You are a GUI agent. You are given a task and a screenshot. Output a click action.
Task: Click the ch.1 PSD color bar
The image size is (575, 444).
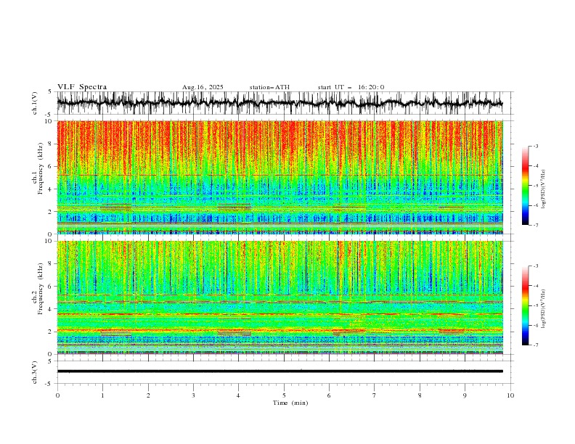[525, 186]
